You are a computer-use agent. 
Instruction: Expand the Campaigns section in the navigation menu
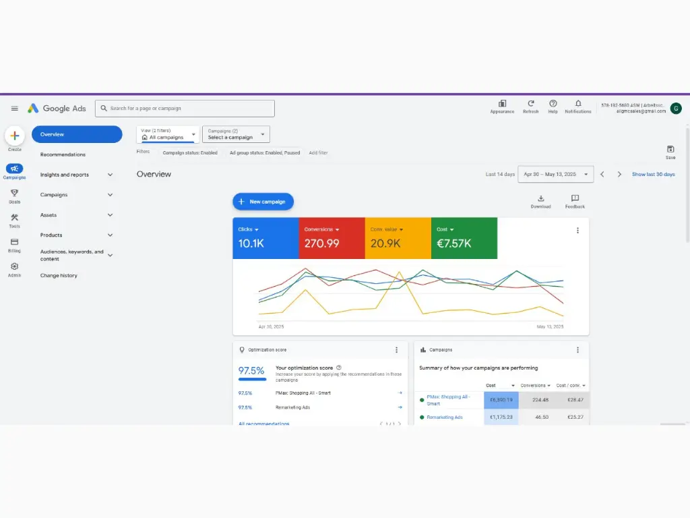[110, 195]
